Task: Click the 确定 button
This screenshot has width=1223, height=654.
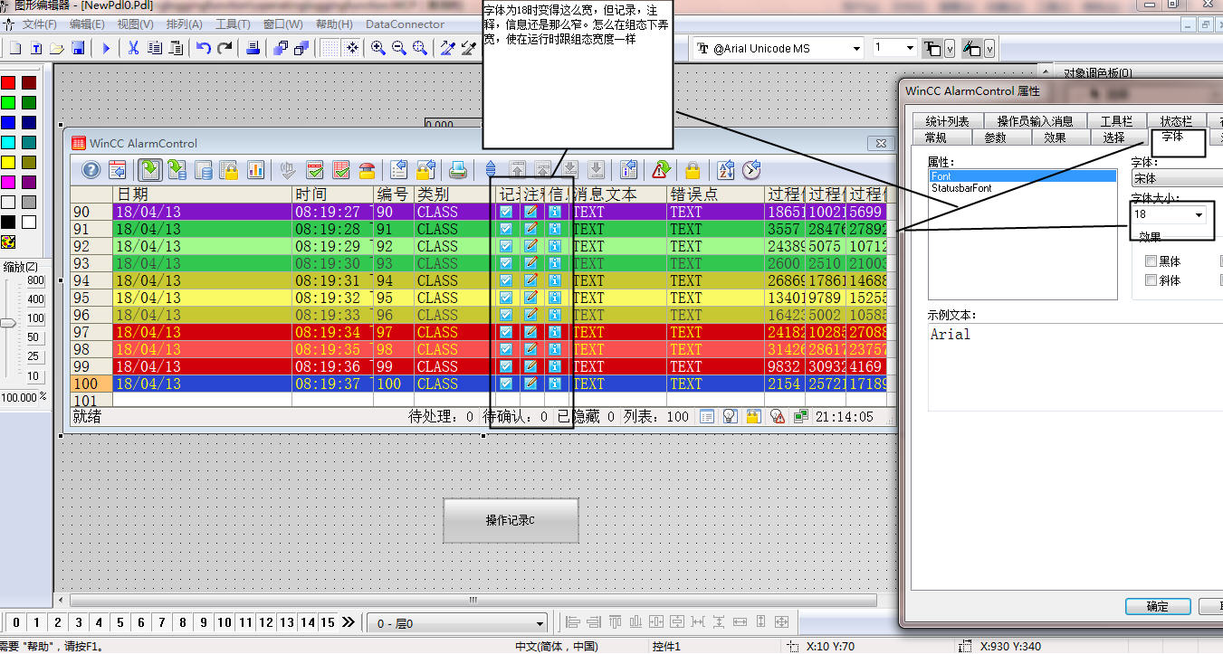Action: pyautogui.click(x=1157, y=606)
